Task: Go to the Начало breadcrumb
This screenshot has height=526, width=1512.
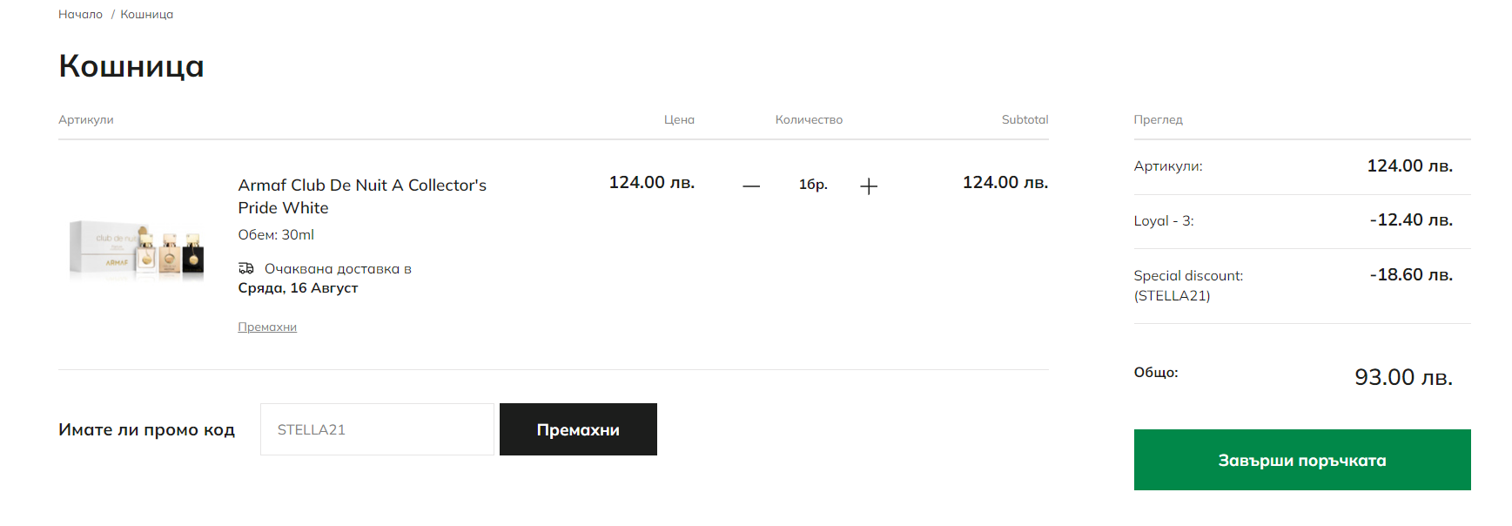Action: point(80,14)
